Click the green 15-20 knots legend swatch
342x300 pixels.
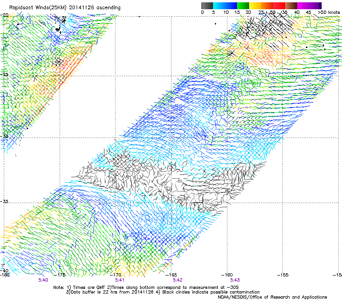coord(243,6)
